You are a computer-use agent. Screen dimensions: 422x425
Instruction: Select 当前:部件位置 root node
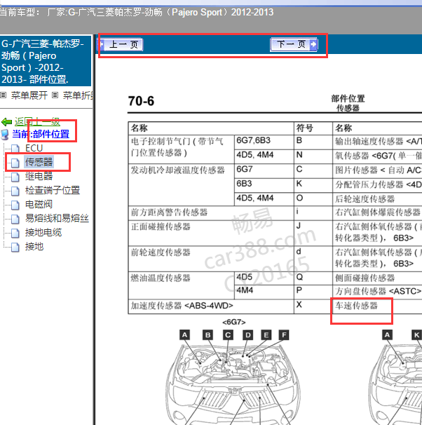[x=41, y=134]
